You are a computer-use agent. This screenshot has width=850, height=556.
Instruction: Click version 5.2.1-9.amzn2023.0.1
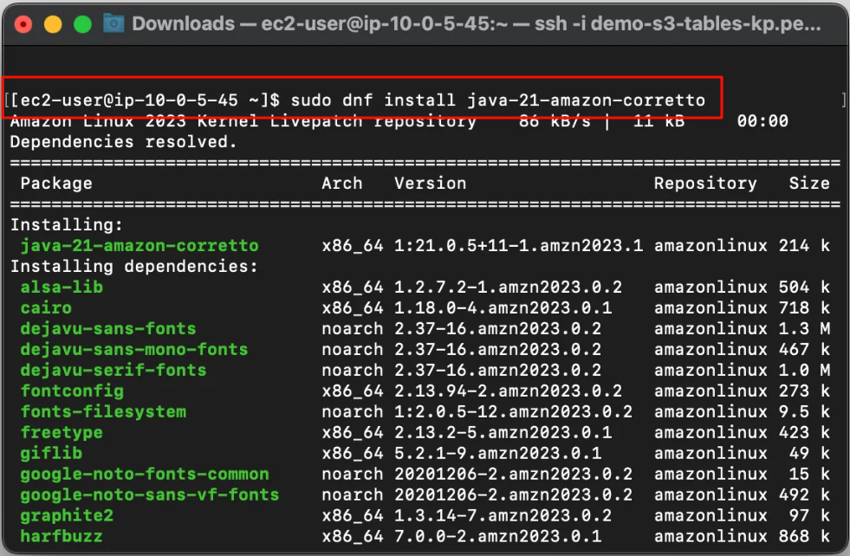pos(498,453)
